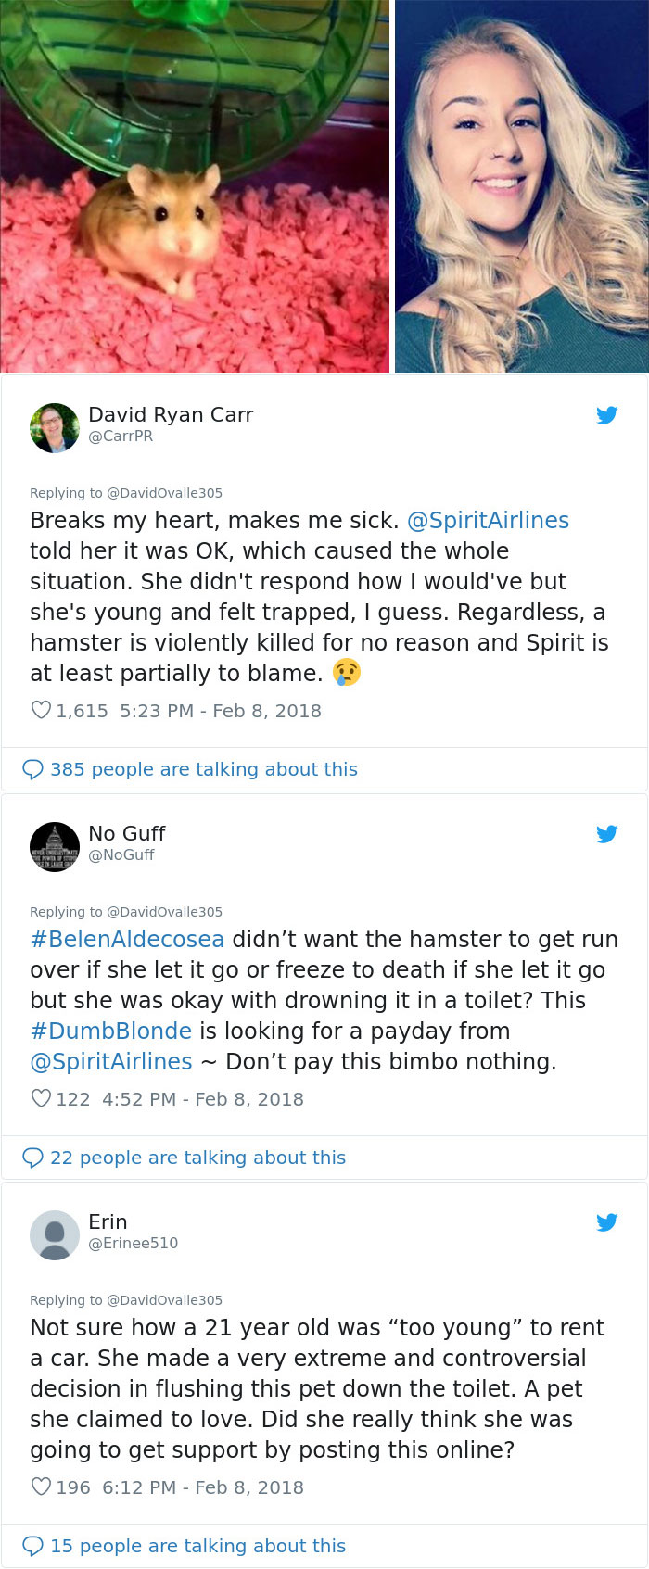Click the woman's selfie photo
Viewport: 649px width, 1569px height.
pos(521,185)
